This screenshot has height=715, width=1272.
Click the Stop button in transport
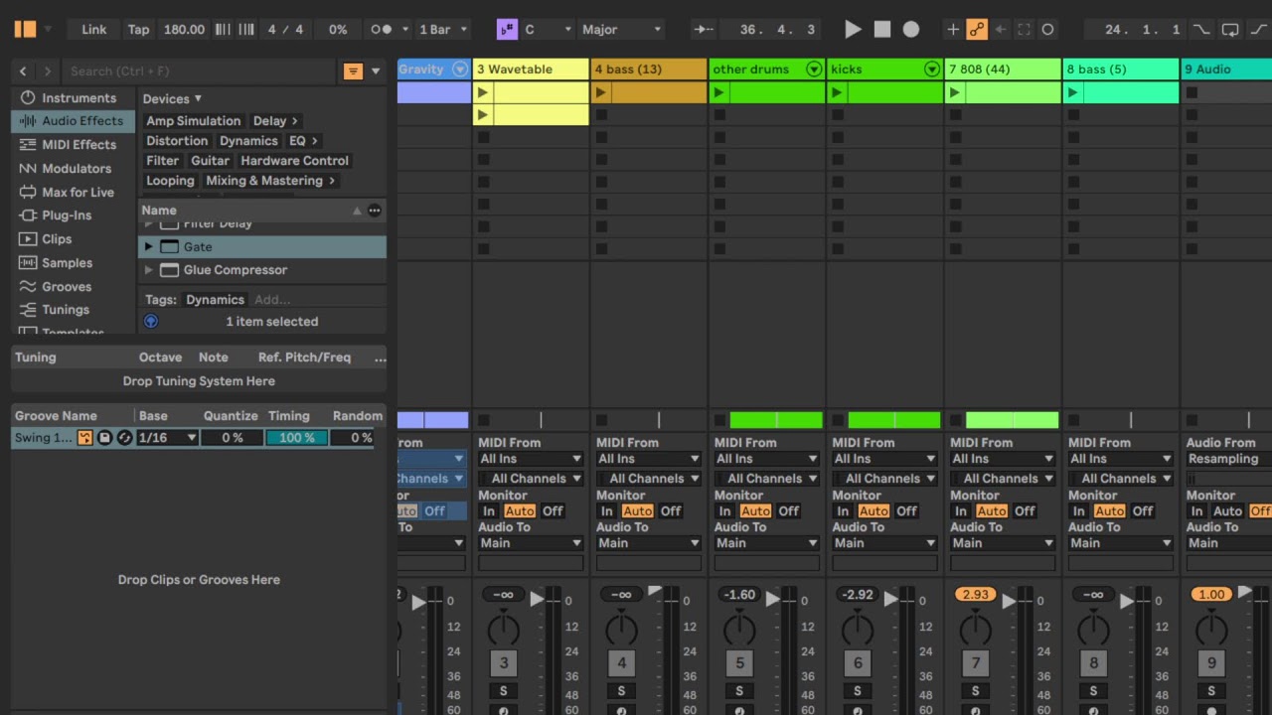tap(882, 29)
